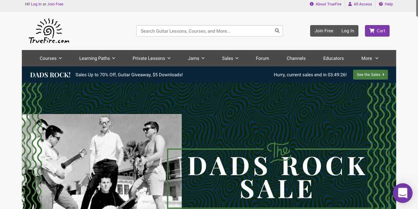Open the About TrueFire link

(x=329, y=4)
